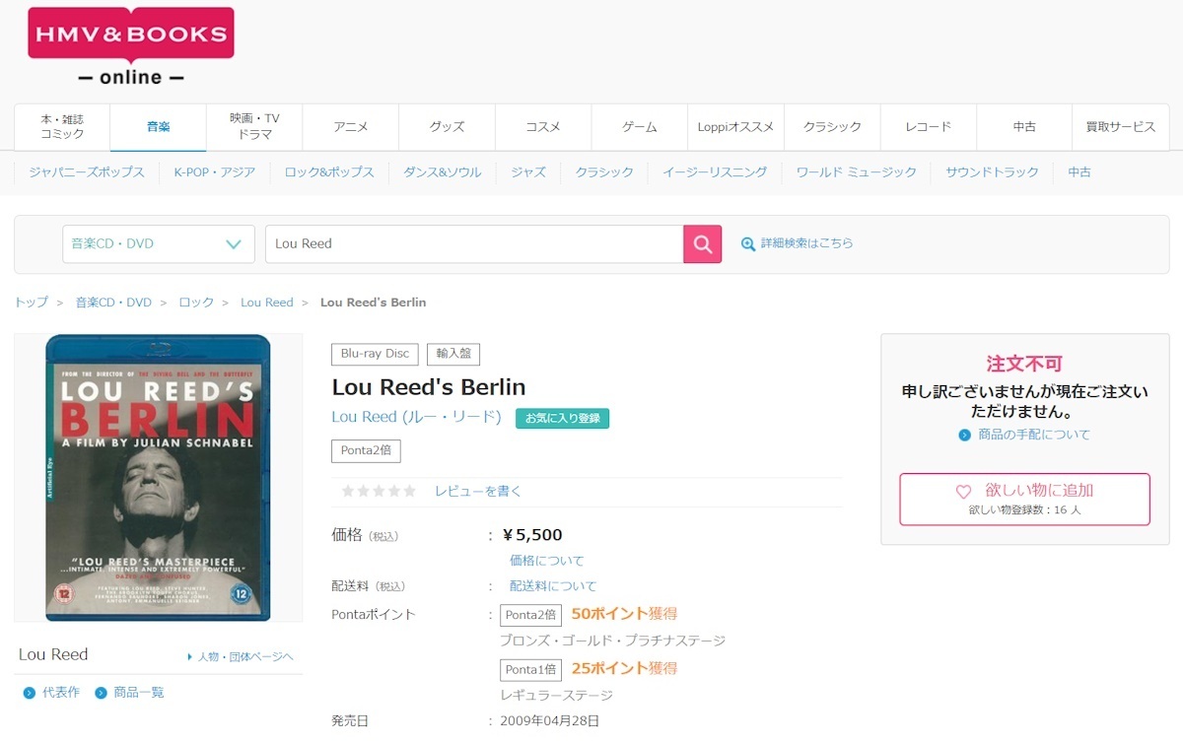
Task: Click 50ポイント獲得 text
Action: click(624, 613)
